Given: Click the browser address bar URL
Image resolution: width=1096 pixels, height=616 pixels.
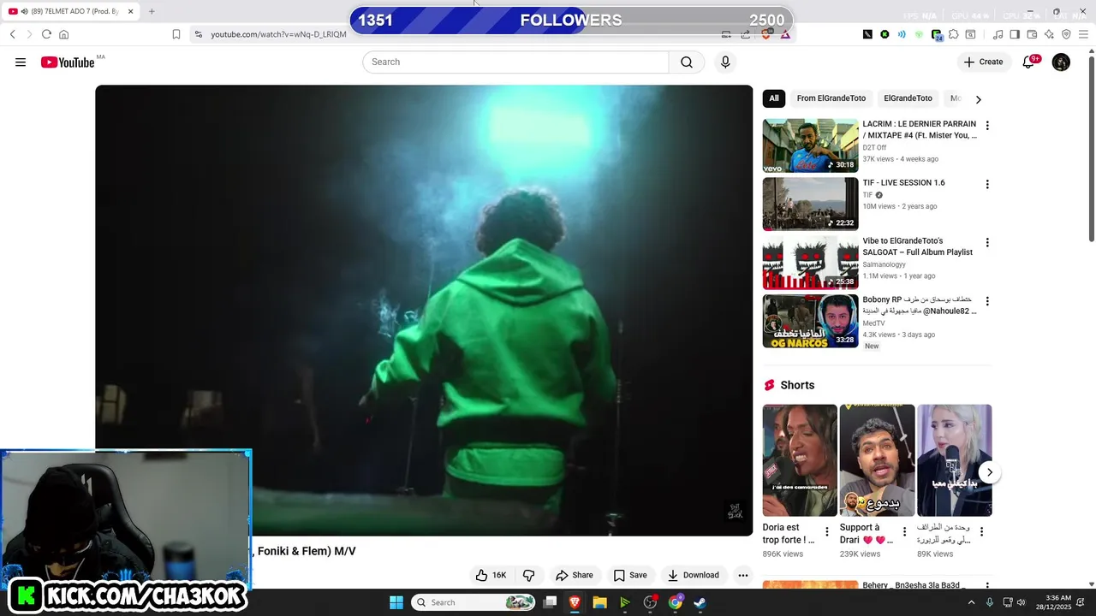Looking at the screenshot, I should pyautogui.click(x=278, y=34).
